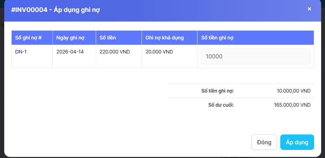This screenshot has width=325, height=158.
Task: Click the Áp dụng button
Action: pyautogui.click(x=297, y=142)
